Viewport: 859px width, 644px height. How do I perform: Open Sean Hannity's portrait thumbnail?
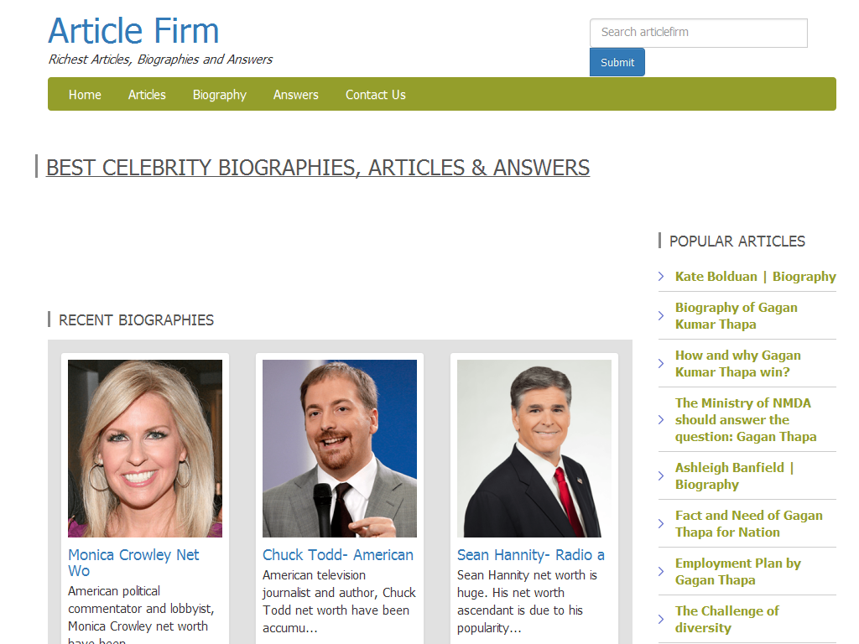coord(534,449)
